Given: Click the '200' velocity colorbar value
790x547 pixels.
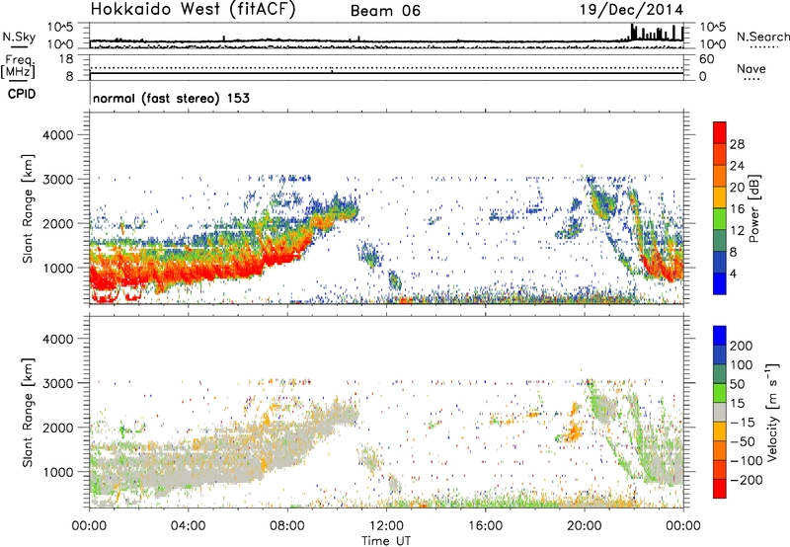Looking at the screenshot, I should (x=742, y=346).
